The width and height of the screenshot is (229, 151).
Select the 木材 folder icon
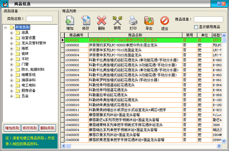(x=17, y=59)
